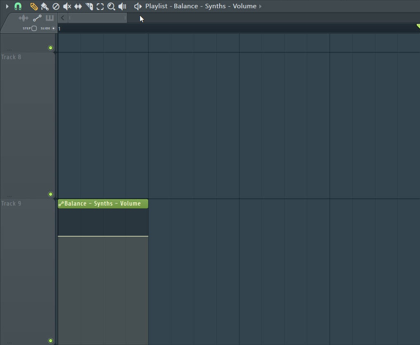The image size is (420, 345).
Task: Switch to the Pattern clips tab
Action: [50, 18]
